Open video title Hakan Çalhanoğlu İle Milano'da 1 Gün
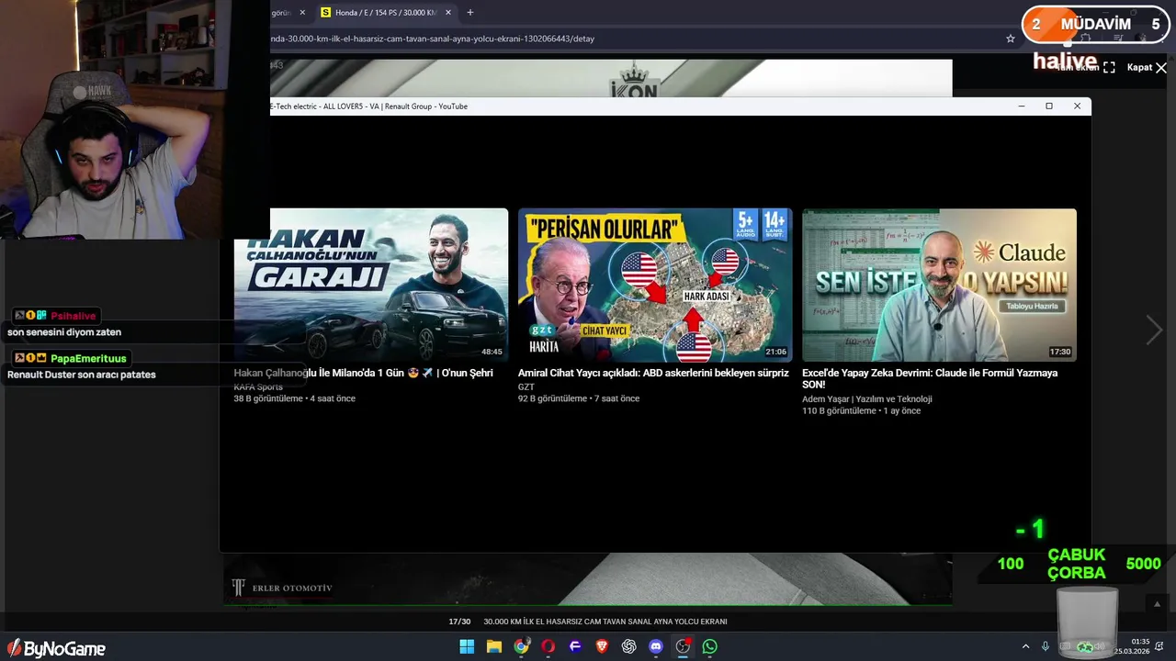Viewport: 1176px width, 661px height. pos(363,374)
